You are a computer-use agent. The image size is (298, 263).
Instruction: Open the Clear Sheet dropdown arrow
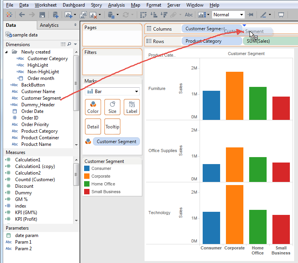100,15
